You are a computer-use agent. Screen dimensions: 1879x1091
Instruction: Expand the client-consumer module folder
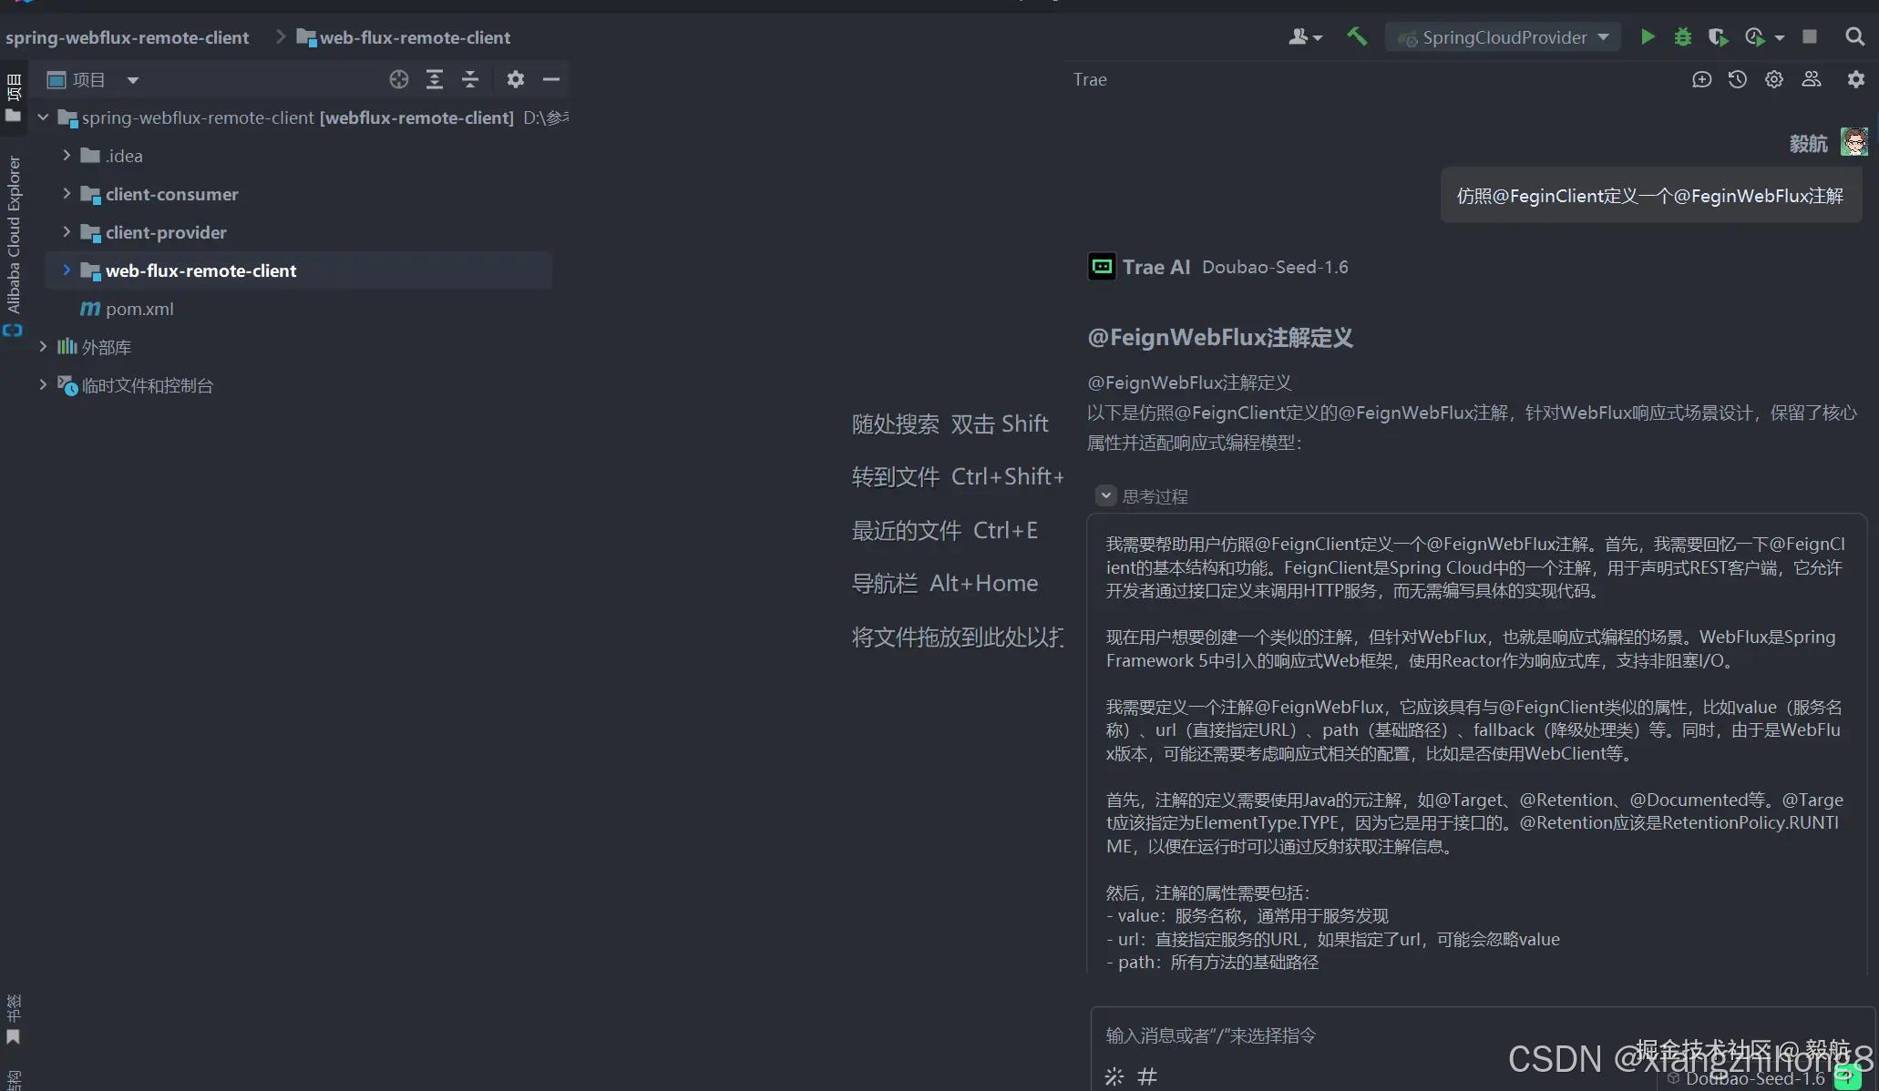coord(67,194)
